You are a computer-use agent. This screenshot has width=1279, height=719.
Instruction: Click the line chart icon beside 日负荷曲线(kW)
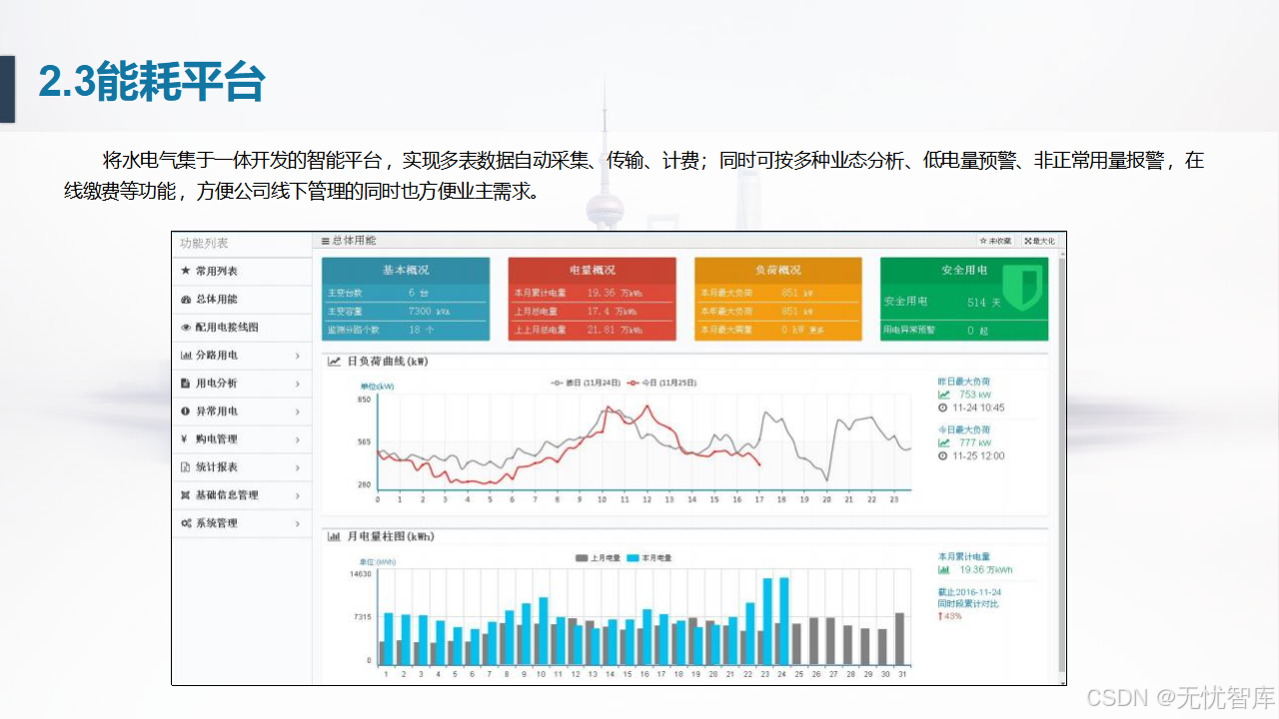pyautogui.click(x=335, y=361)
